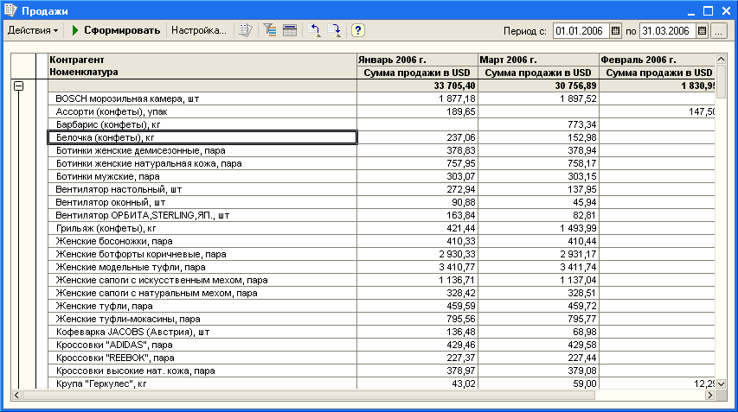
Task: Select row Ботинки женские демисезонные, пара
Action: [x=202, y=150]
